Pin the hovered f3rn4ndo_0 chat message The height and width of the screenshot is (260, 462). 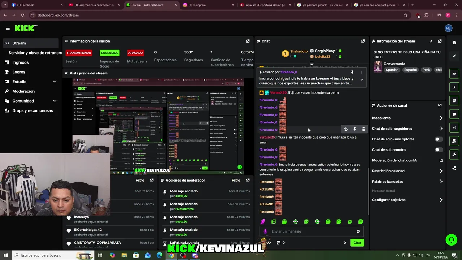coord(354,129)
